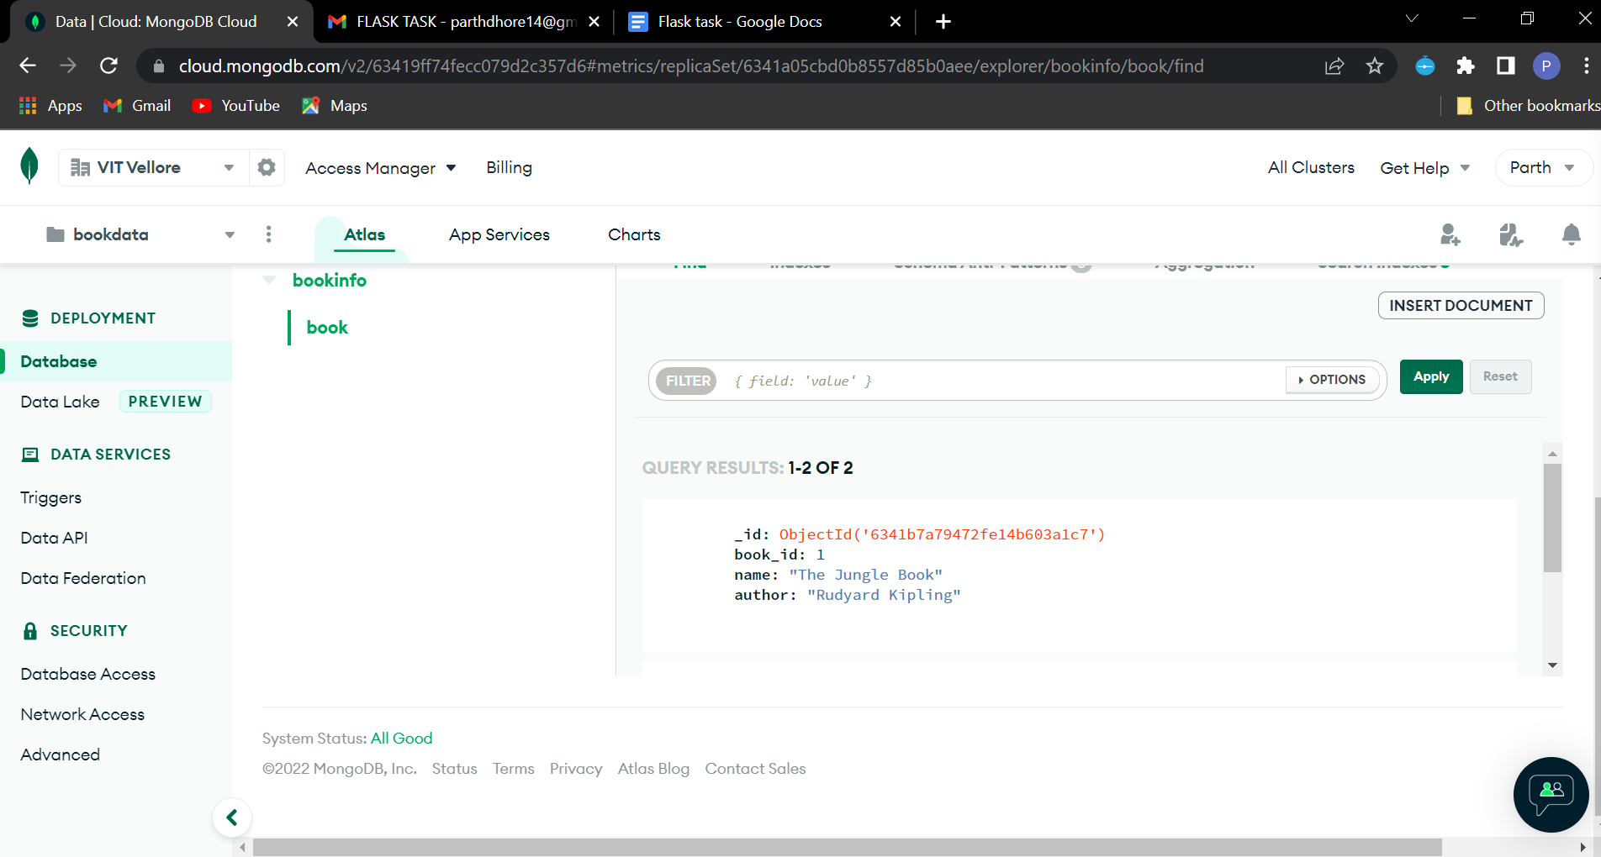Open System Status All Good link
1601x857 pixels.
click(401, 738)
